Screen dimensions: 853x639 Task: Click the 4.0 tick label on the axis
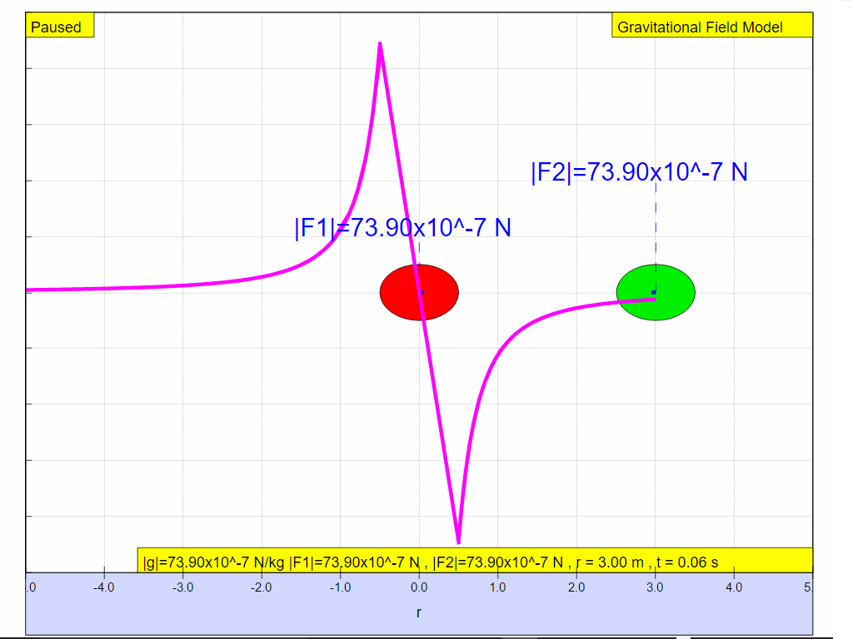click(x=734, y=587)
